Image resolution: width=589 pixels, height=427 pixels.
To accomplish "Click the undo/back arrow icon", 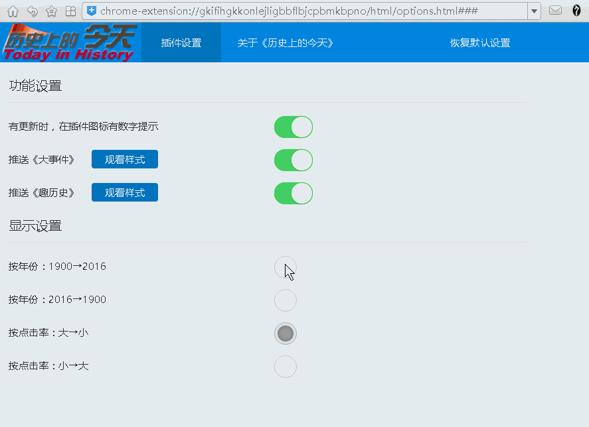I will coord(33,11).
